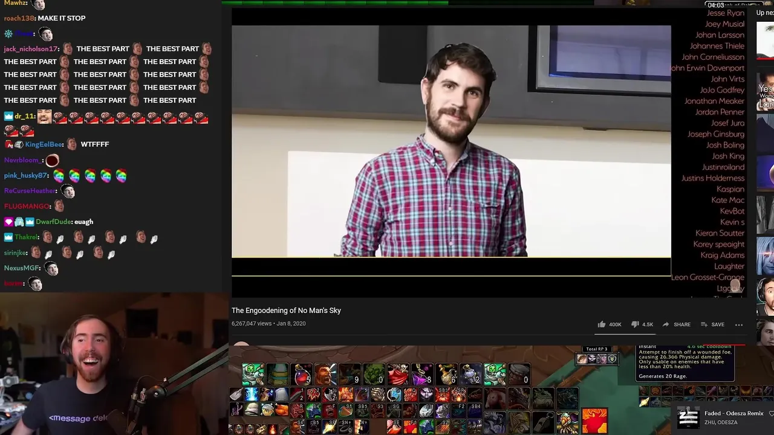The image size is (774, 435).
Task: Click the Generates 20 Rage tooltip line
Action: tap(662, 376)
